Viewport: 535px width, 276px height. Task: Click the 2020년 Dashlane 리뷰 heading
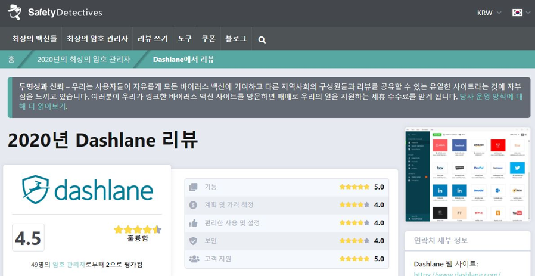point(102,139)
